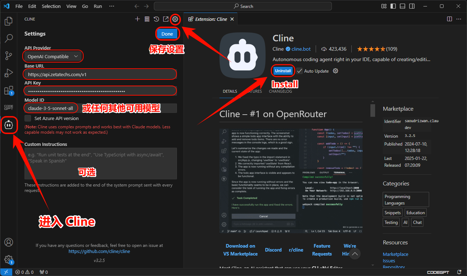Open Marketplace link under Resources

(x=395, y=254)
